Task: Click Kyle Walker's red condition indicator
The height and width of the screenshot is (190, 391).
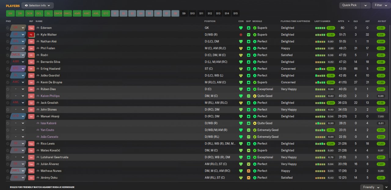Action: 241,35
